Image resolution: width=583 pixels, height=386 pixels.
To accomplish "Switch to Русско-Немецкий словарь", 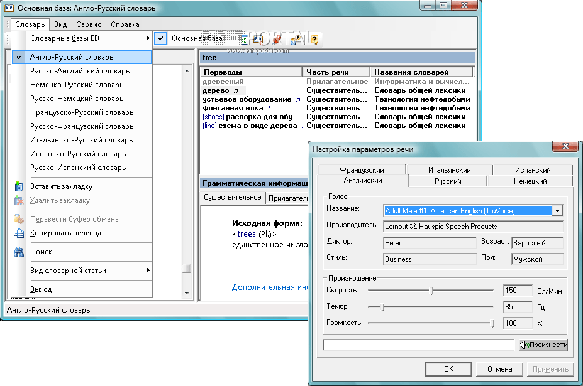I will pos(82,99).
